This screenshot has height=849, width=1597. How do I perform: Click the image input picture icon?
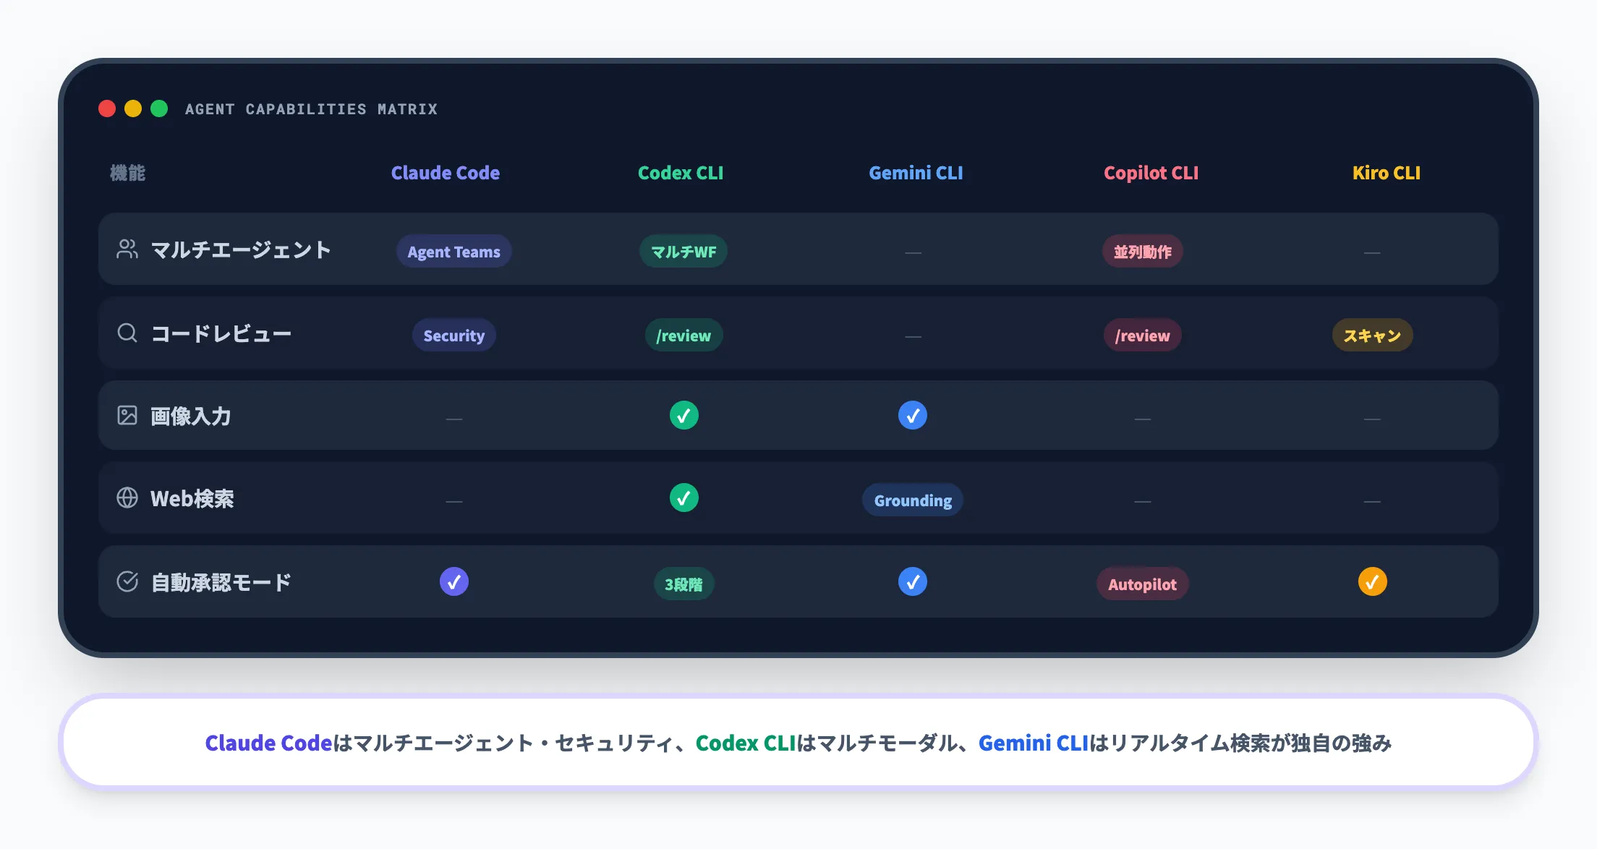[x=127, y=415]
